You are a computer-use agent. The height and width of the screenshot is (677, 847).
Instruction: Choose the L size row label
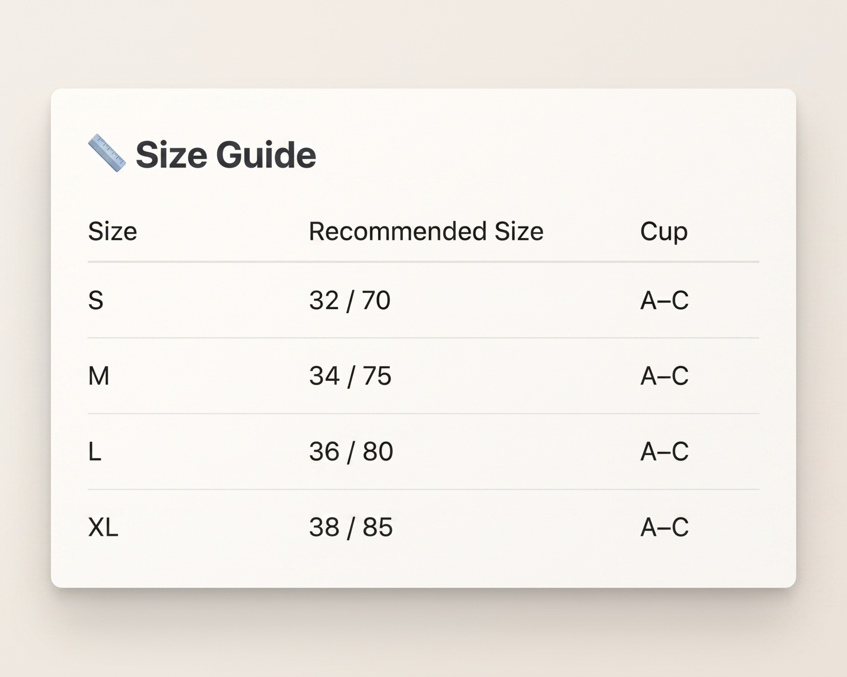(95, 452)
